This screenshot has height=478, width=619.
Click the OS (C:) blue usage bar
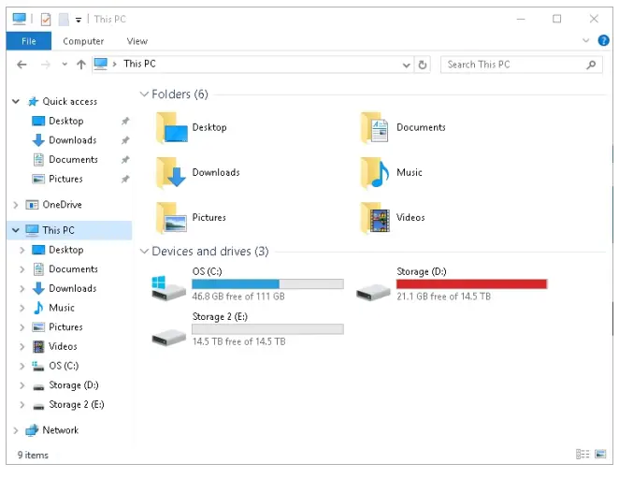click(267, 284)
